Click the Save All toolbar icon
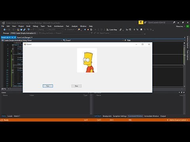Viewport: 190px width, 142px height. 24,30
